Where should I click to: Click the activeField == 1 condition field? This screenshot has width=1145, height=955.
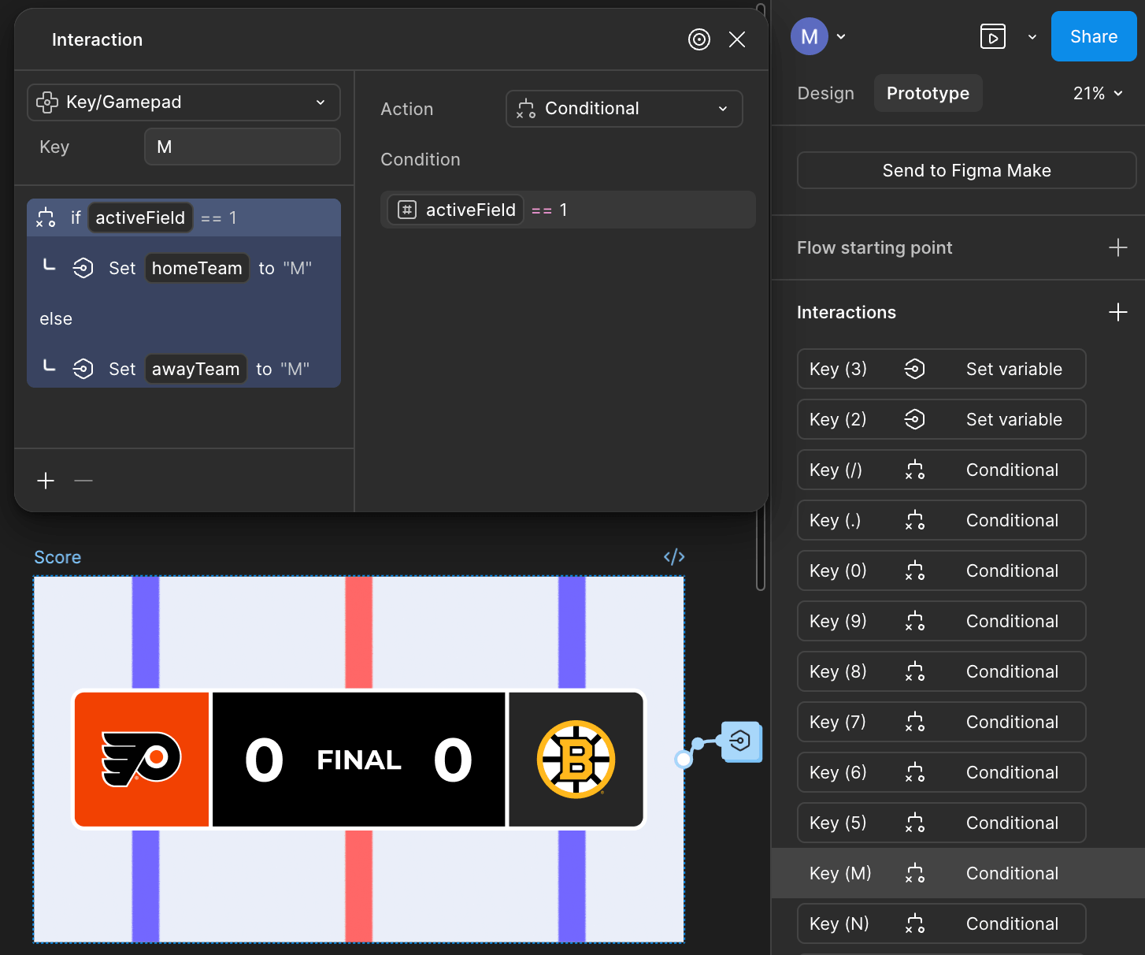click(568, 210)
